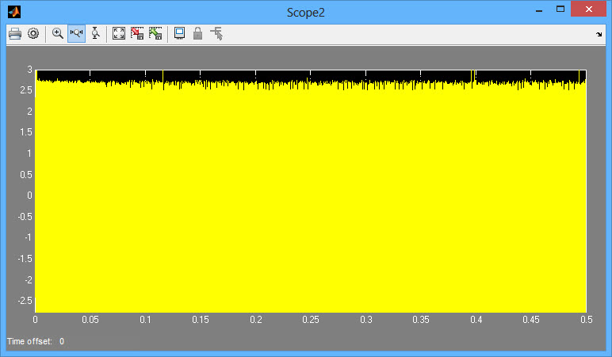Open the Signal selection tool
The width and height of the screenshot is (612, 357).
click(x=216, y=33)
